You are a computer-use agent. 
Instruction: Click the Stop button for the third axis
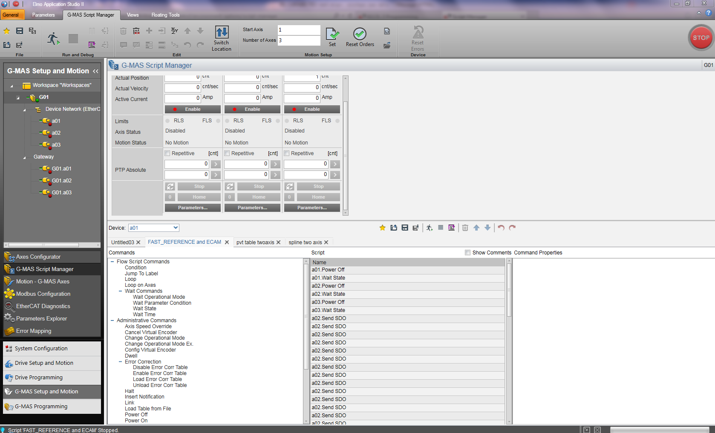(318, 186)
